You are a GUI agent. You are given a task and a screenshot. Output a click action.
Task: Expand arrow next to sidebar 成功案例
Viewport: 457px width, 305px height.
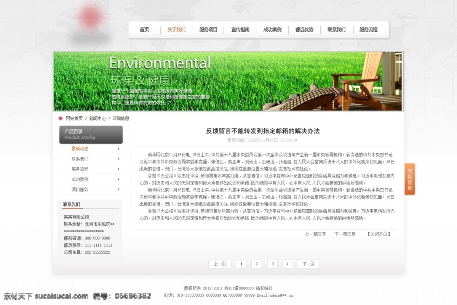click(x=119, y=180)
